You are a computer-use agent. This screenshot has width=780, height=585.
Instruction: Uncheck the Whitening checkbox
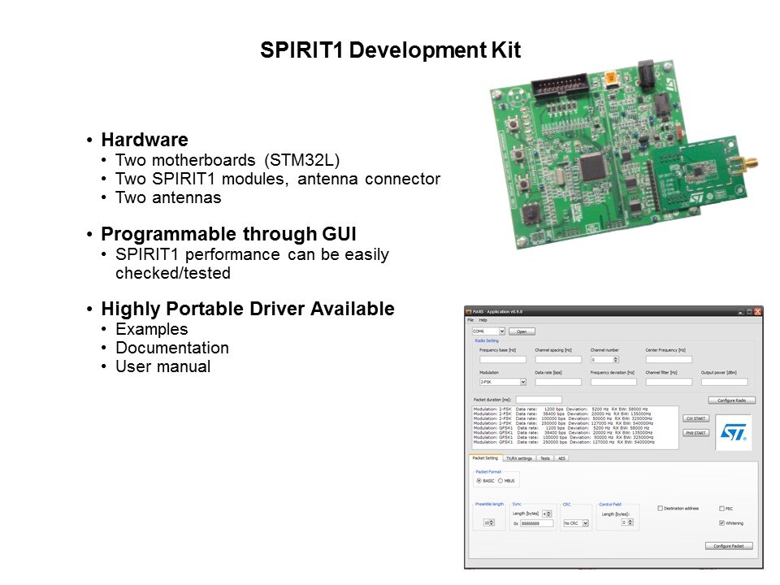721,523
